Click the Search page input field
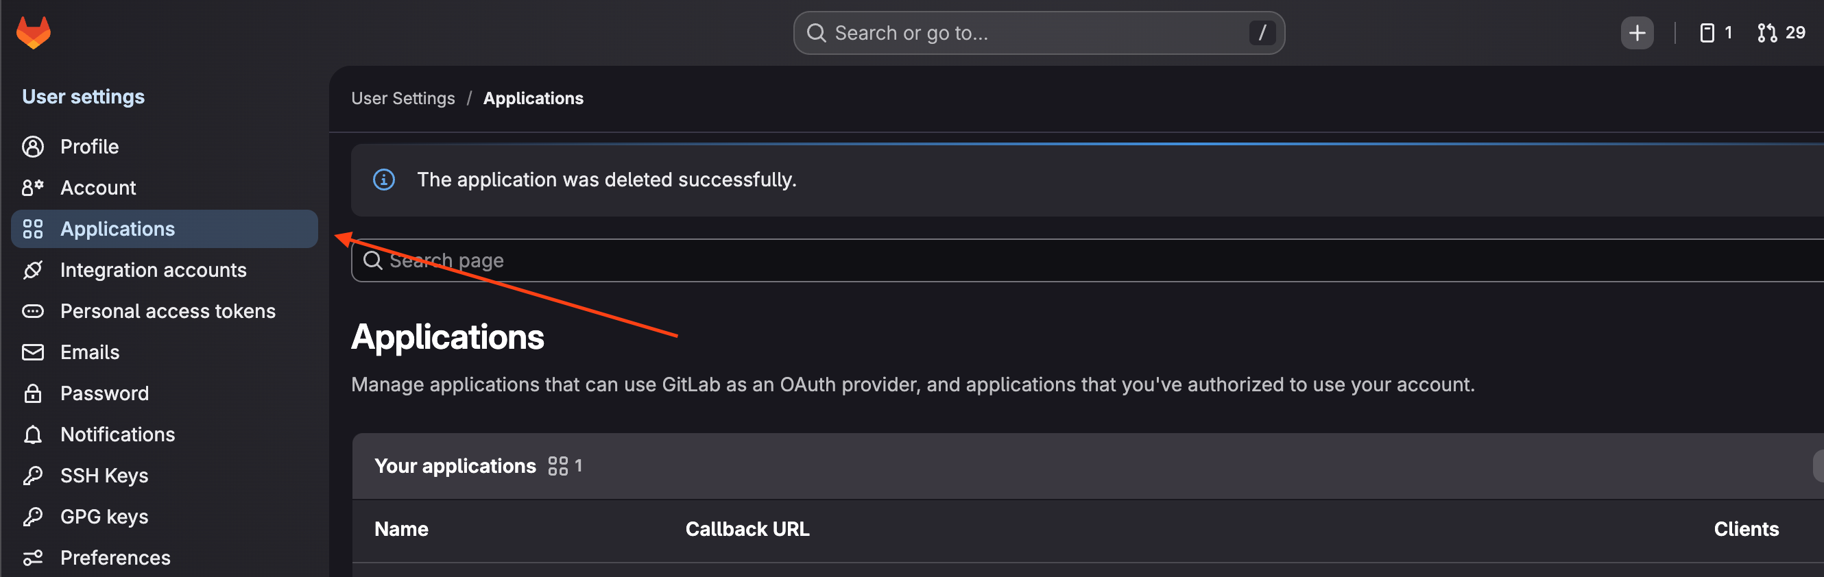 click(1088, 260)
